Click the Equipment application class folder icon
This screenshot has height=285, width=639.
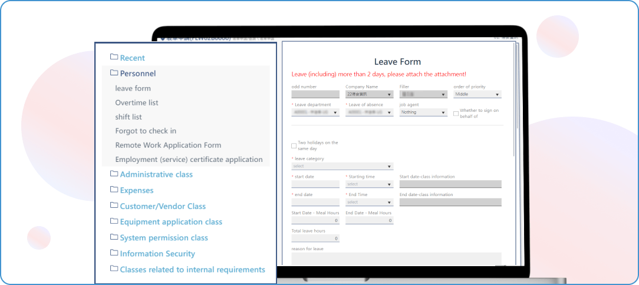[x=114, y=221]
